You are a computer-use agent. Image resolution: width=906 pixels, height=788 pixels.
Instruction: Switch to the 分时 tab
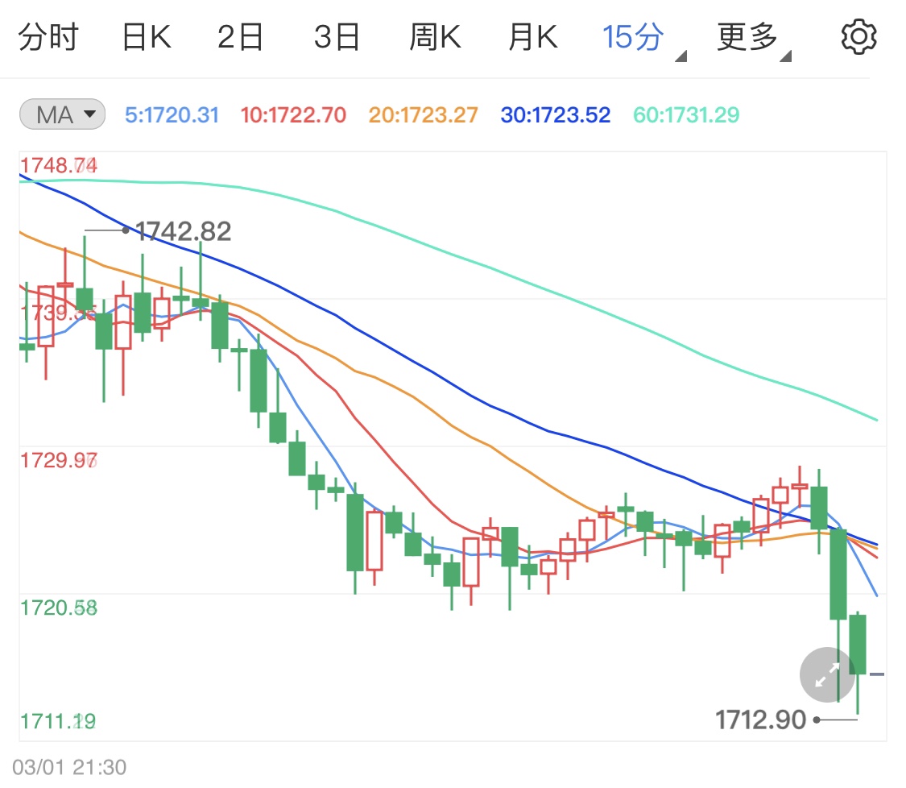[x=48, y=38]
